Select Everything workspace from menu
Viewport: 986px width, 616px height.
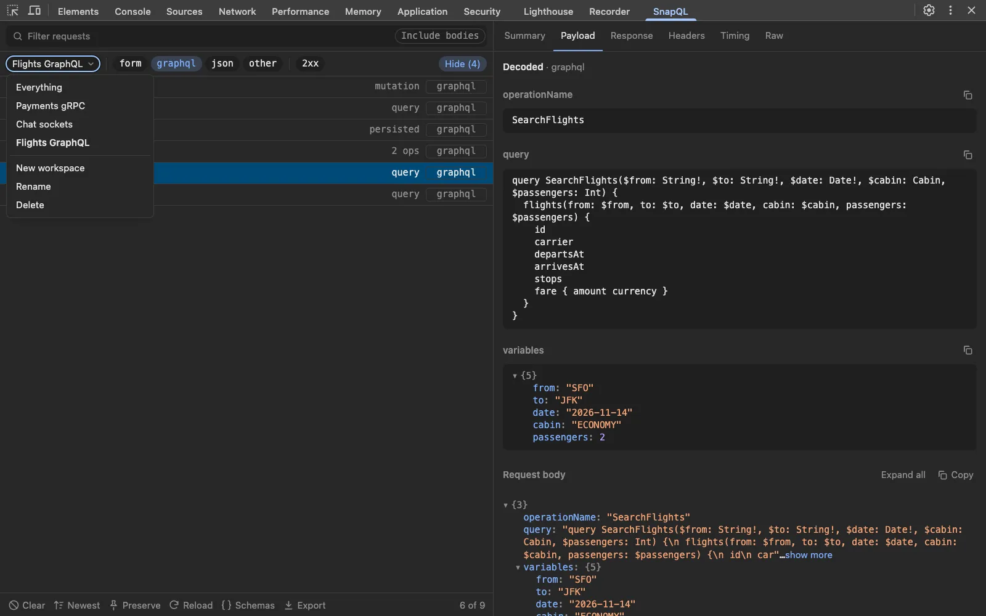click(x=79, y=87)
